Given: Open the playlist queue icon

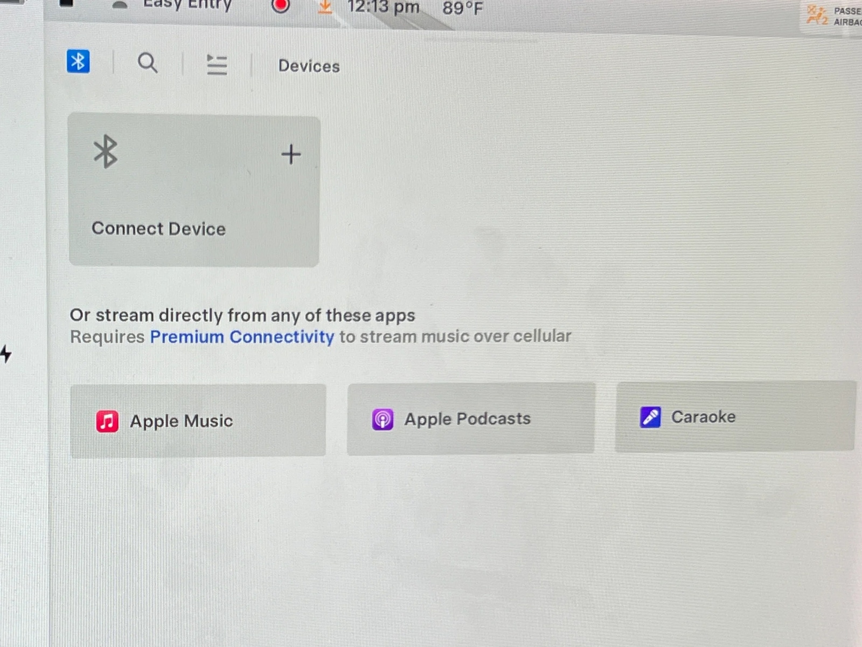Looking at the screenshot, I should coord(217,65).
